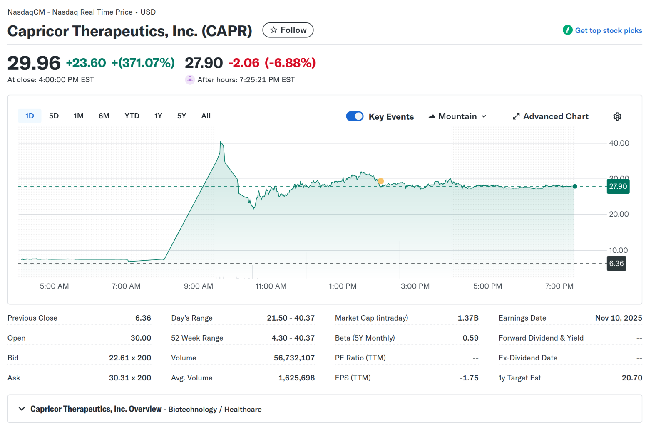The image size is (646, 432).
Task: Follow Capricor Therapeutics stock
Action: tap(288, 30)
